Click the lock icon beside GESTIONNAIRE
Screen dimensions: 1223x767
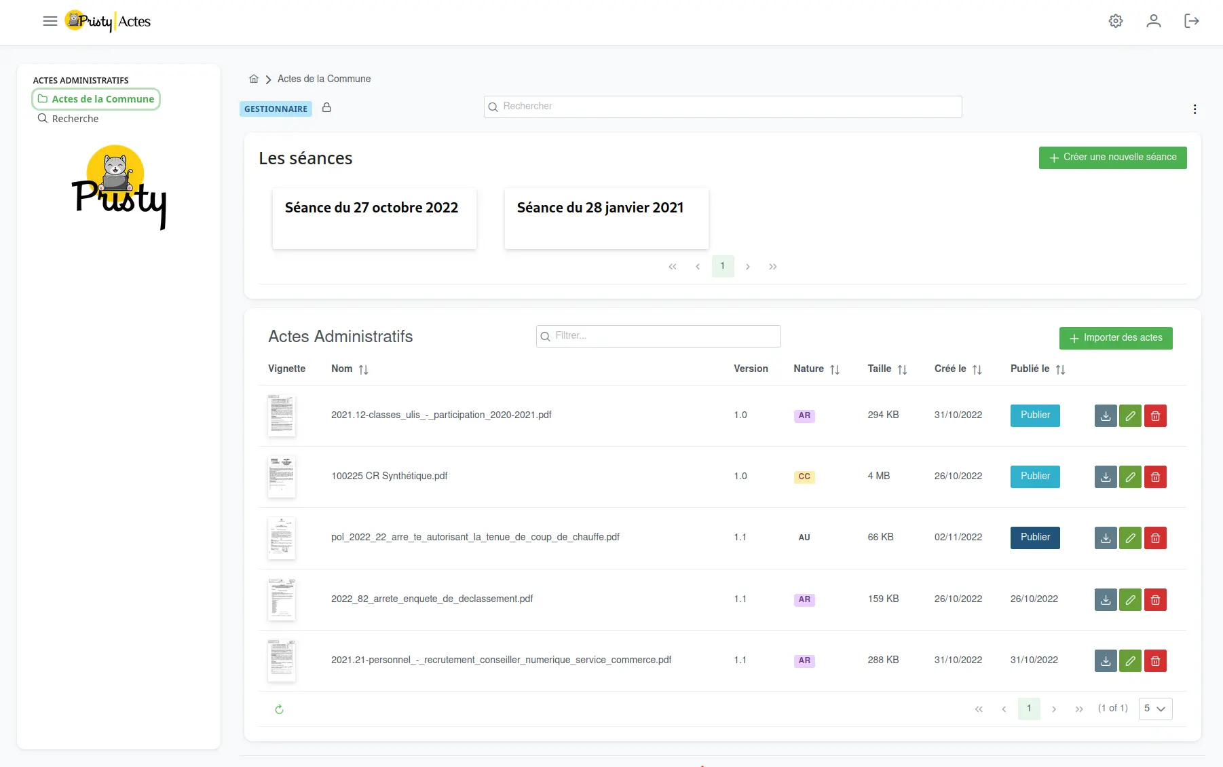coord(326,107)
